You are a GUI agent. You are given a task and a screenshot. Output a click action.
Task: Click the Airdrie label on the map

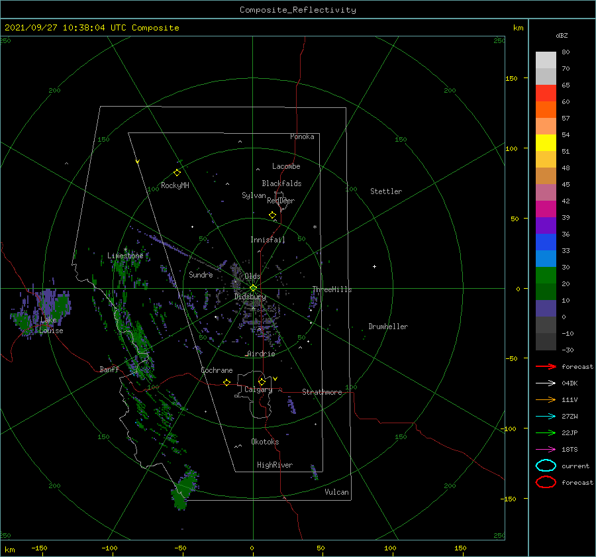pyautogui.click(x=261, y=354)
